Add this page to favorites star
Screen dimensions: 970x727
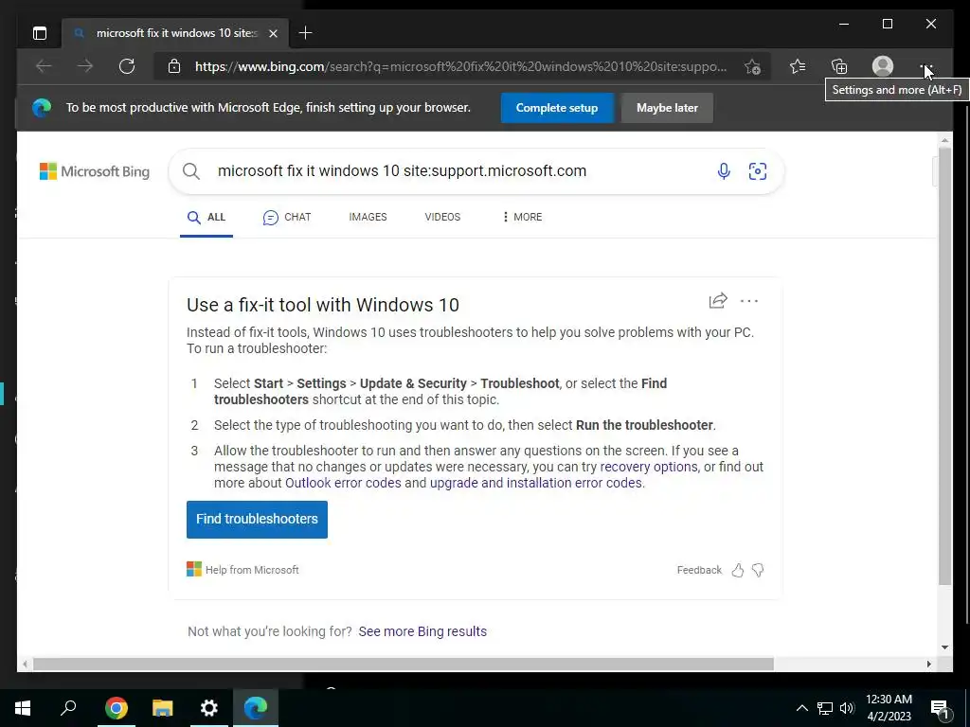pyautogui.click(x=752, y=67)
